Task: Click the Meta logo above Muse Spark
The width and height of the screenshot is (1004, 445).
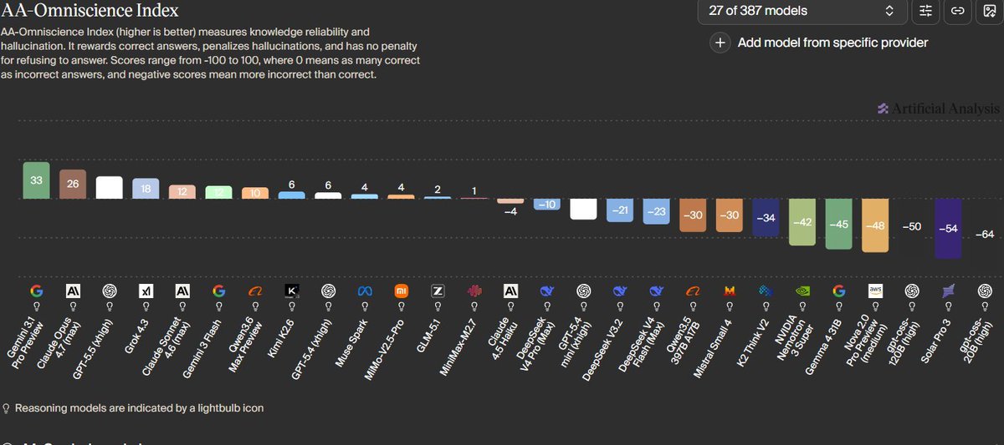Action: (x=365, y=291)
